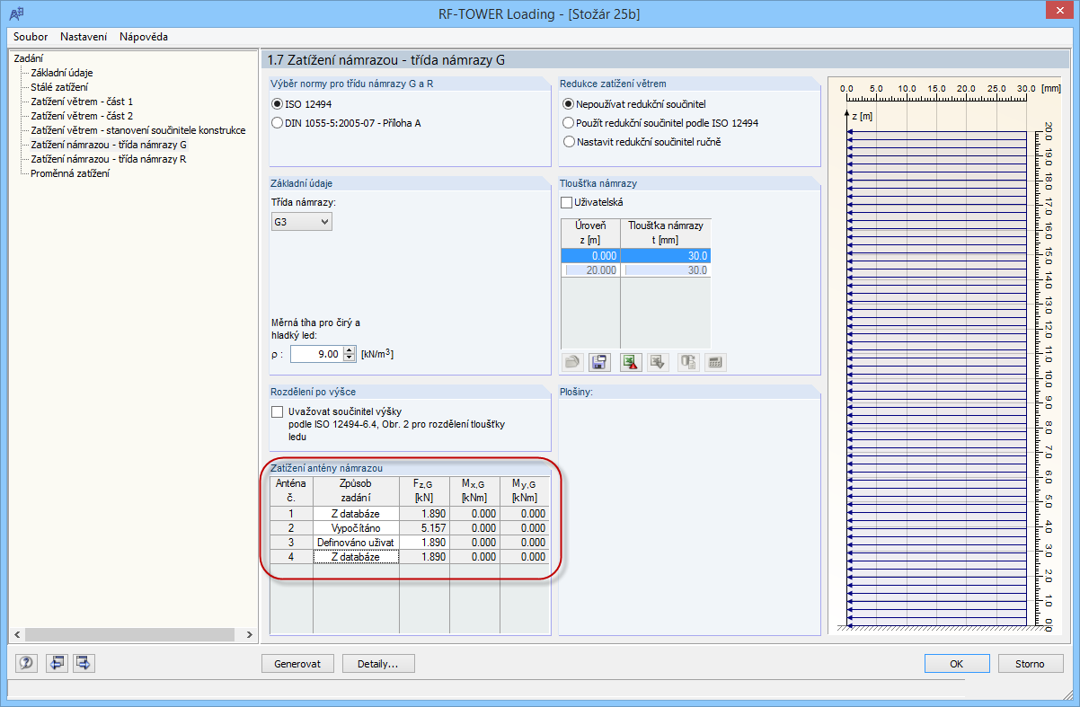The width and height of the screenshot is (1080, 707).
Task: Open the Soubor menu
Action: point(31,37)
